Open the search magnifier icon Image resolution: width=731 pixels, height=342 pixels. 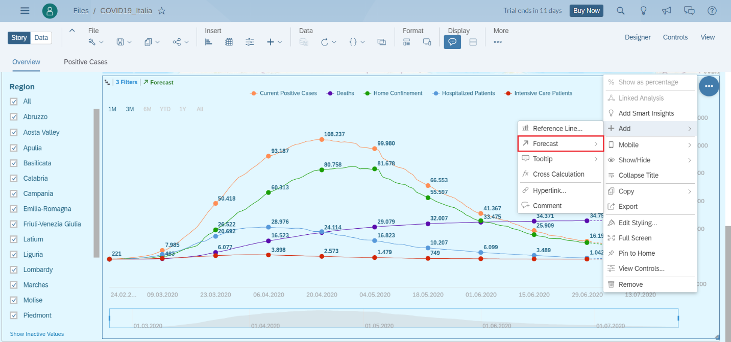click(620, 11)
